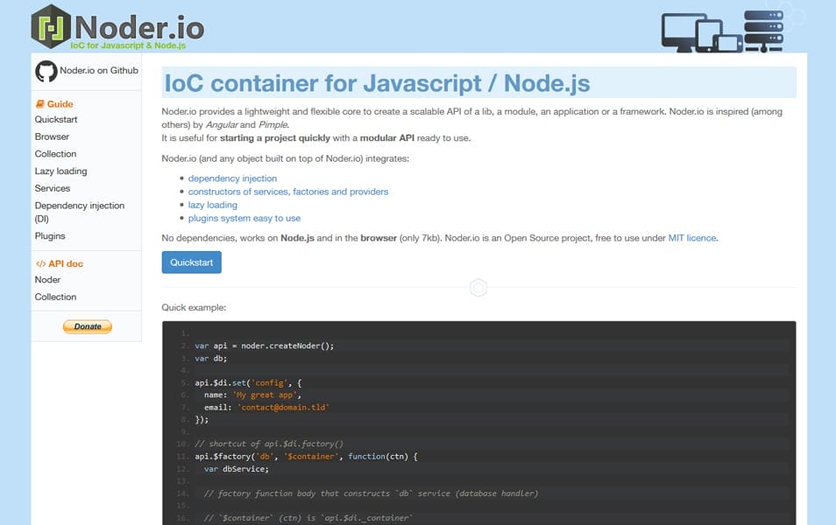Select Plugins in the sidebar navigation
This screenshot has height=525, width=836.
point(50,235)
